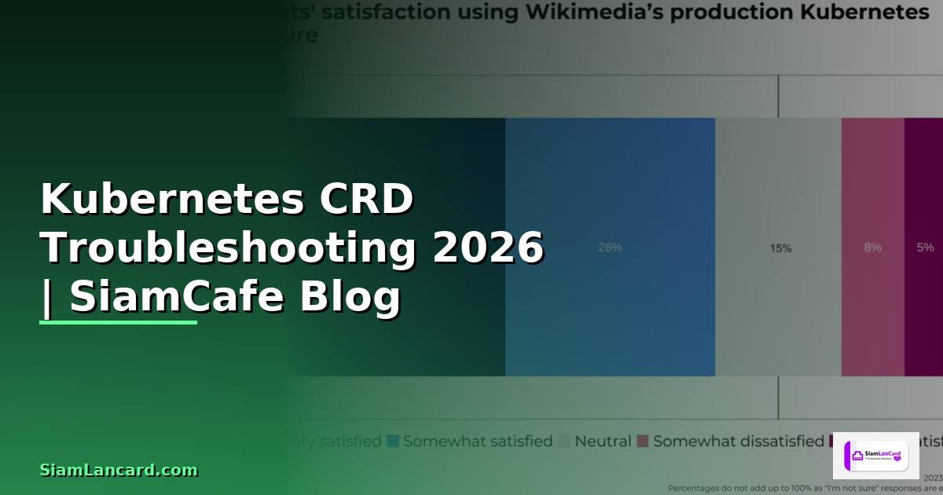The width and height of the screenshot is (943, 495).
Task: Click the 'Somewhat dissatisfied' legend label
Action: (738, 442)
